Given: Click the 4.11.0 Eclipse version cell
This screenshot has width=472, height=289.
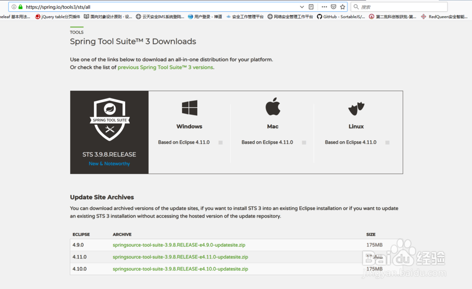Looking at the screenshot, I should point(79,257).
